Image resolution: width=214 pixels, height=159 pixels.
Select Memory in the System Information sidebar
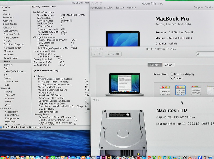pyautogui.click(x=8, y=51)
